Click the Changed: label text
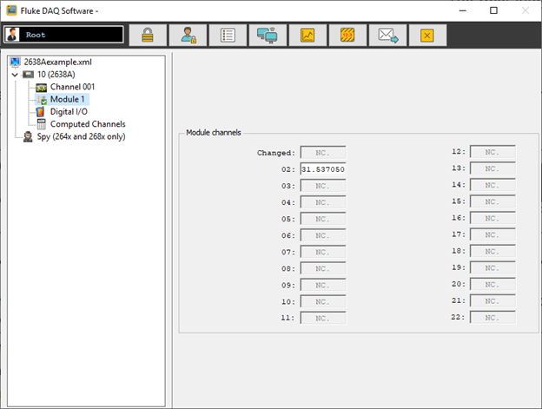Viewport: 542px width, 409px height. [x=276, y=153]
